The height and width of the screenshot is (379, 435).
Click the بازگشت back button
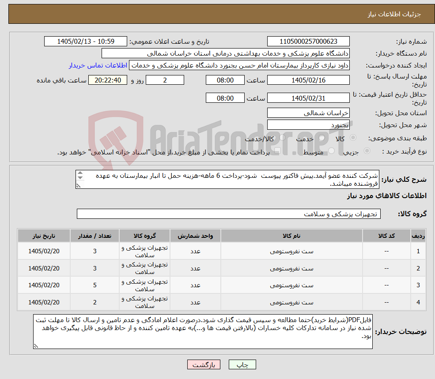204,364
